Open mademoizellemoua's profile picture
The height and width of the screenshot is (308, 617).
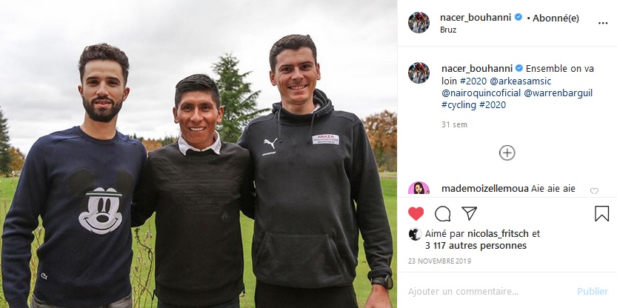[418, 188]
